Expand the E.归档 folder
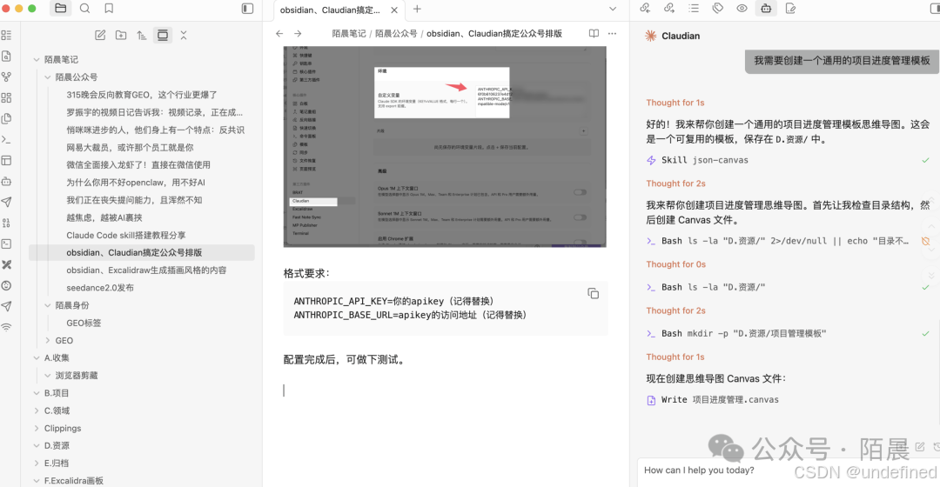 pos(37,463)
